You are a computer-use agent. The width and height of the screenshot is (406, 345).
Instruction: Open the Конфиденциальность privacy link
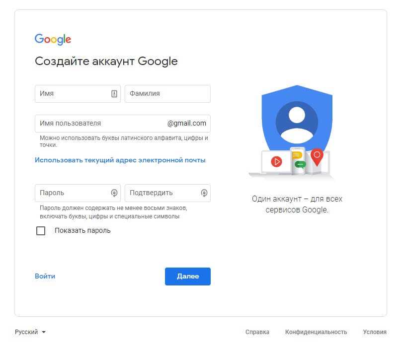(x=316, y=332)
